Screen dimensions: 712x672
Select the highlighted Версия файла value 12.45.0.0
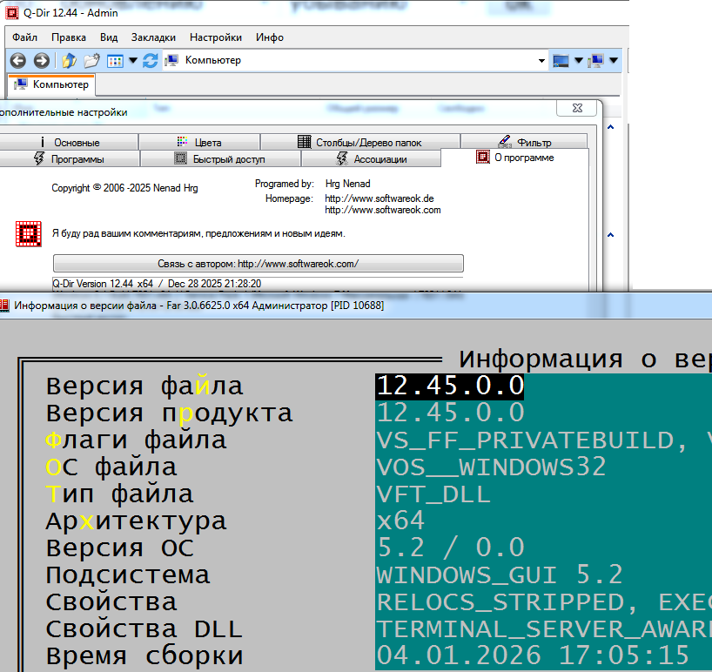(450, 386)
